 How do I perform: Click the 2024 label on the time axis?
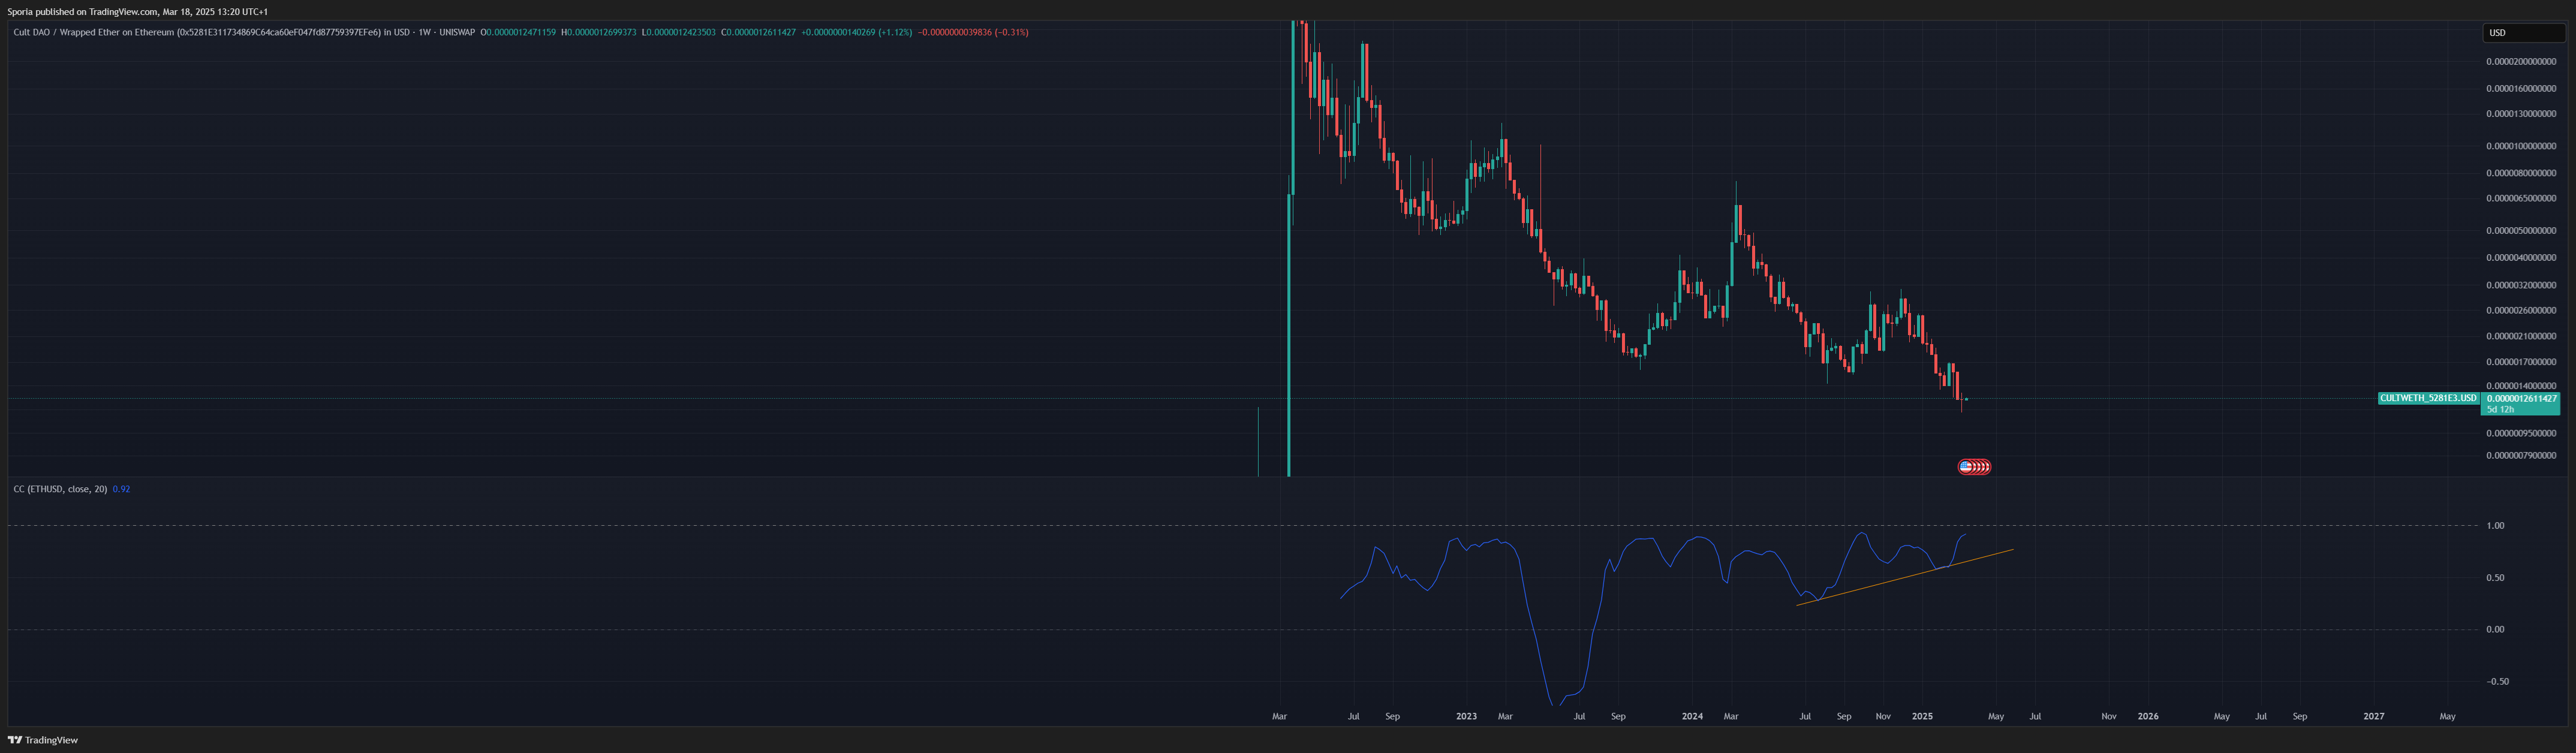[x=1692, y=716]
